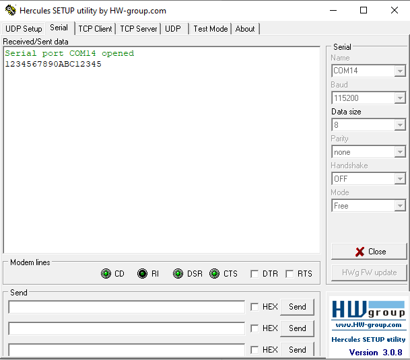Switch to the TCP Client tab
Viewport: 410px width, 360px height.
[95, 29]
